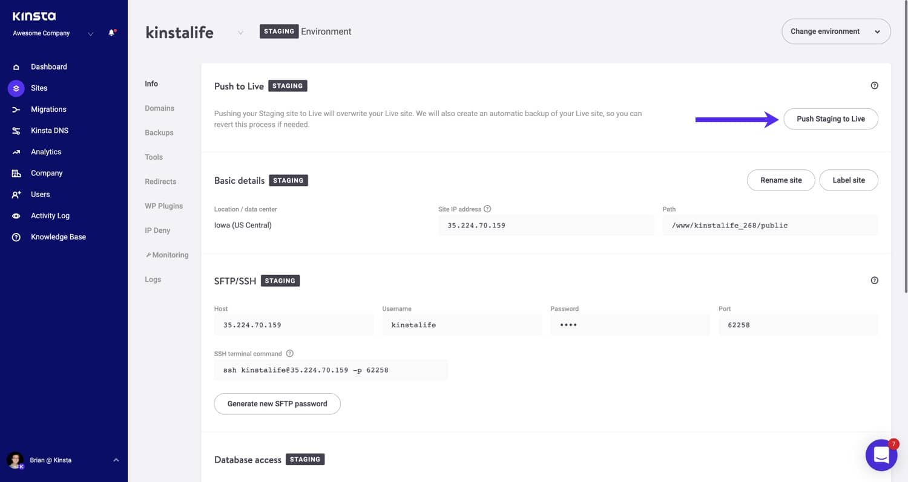
Task: Click the Site IP address field
Action: point(546,226)
